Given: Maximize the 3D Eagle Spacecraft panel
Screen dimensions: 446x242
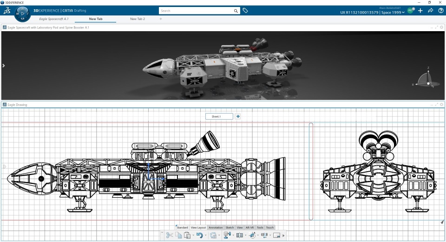Looking at the screenshot, I should coord(437,27).
